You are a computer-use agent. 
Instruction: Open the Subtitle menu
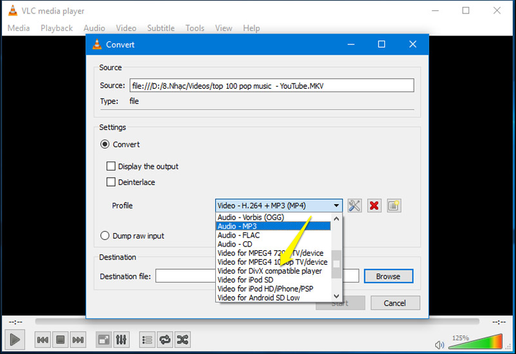click(x=161, y=28)
